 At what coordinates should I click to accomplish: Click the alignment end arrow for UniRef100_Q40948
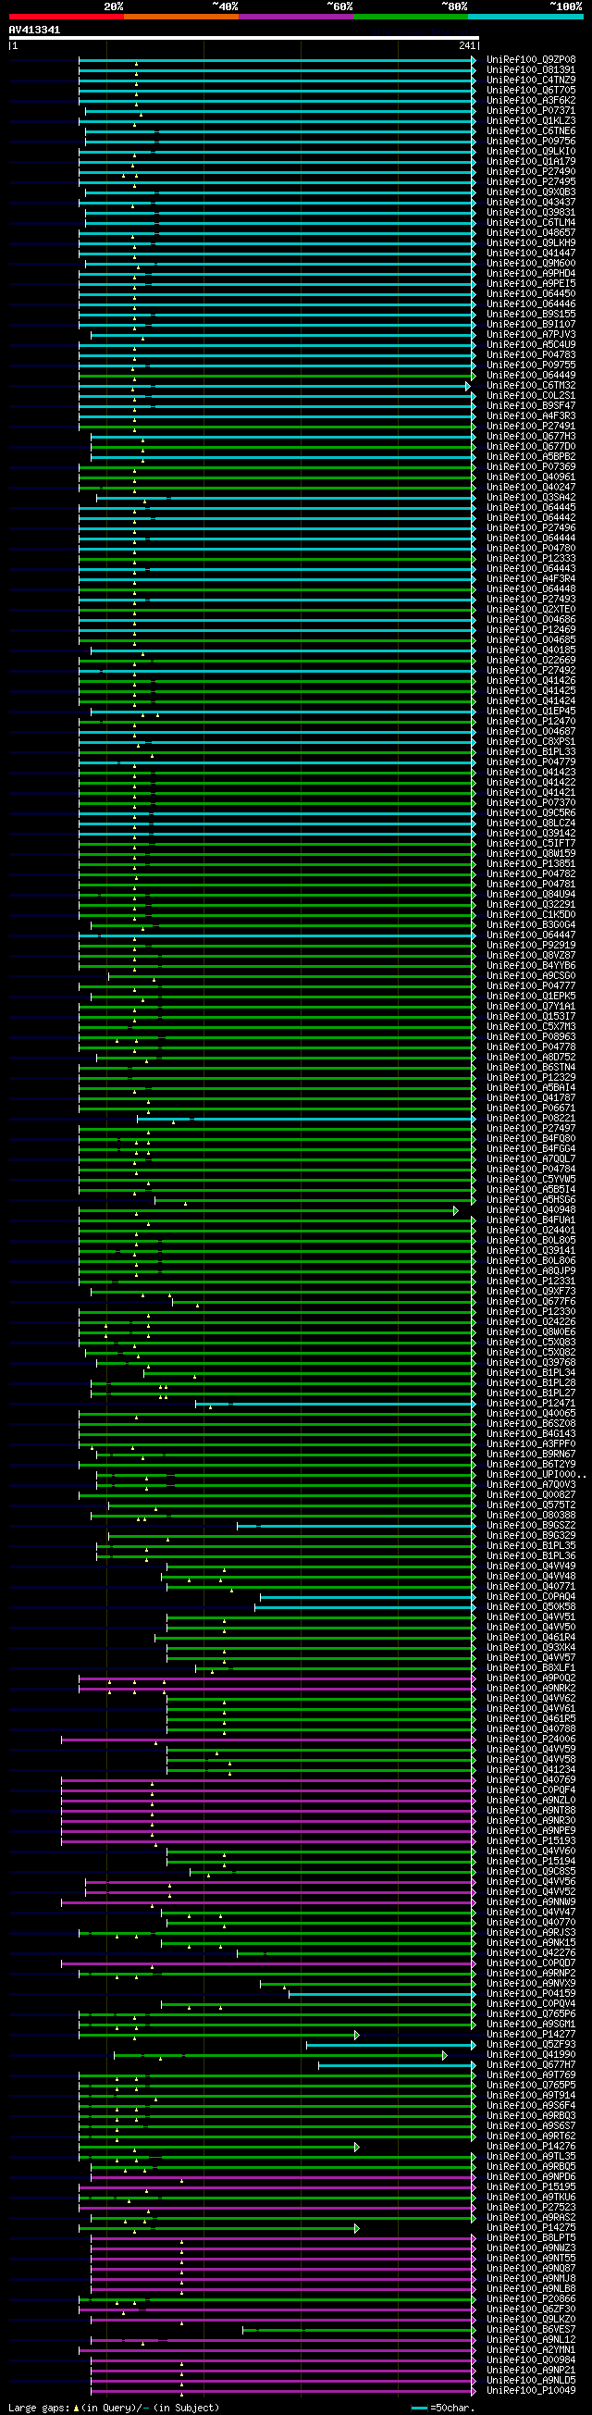[x=456, y=1210]
